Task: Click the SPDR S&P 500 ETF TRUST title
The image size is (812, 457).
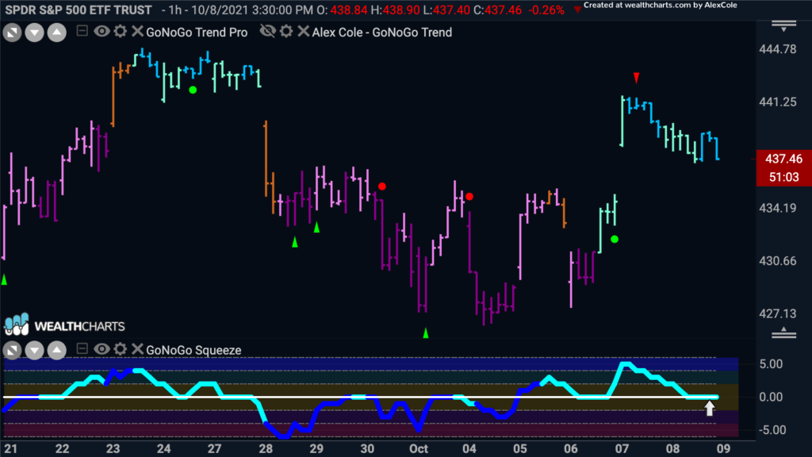Action: pos(79,10)
